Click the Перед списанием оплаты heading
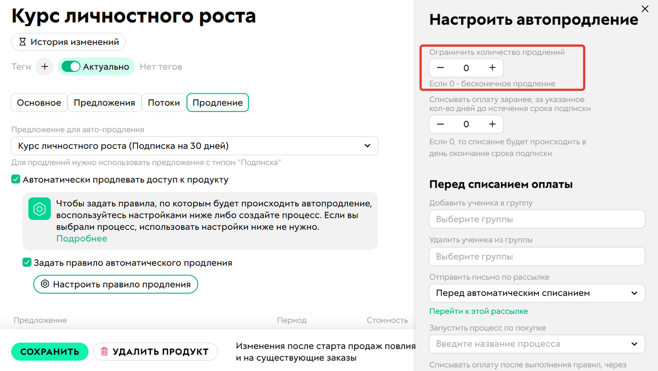This screenshot has width=658, height=371. pos(501,184)
